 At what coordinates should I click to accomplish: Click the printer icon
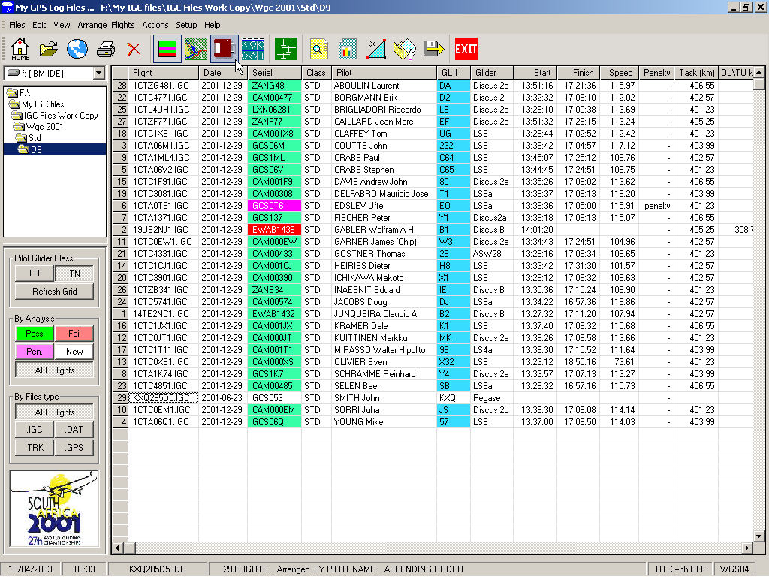pyautogui.click(x=106, y=50)
